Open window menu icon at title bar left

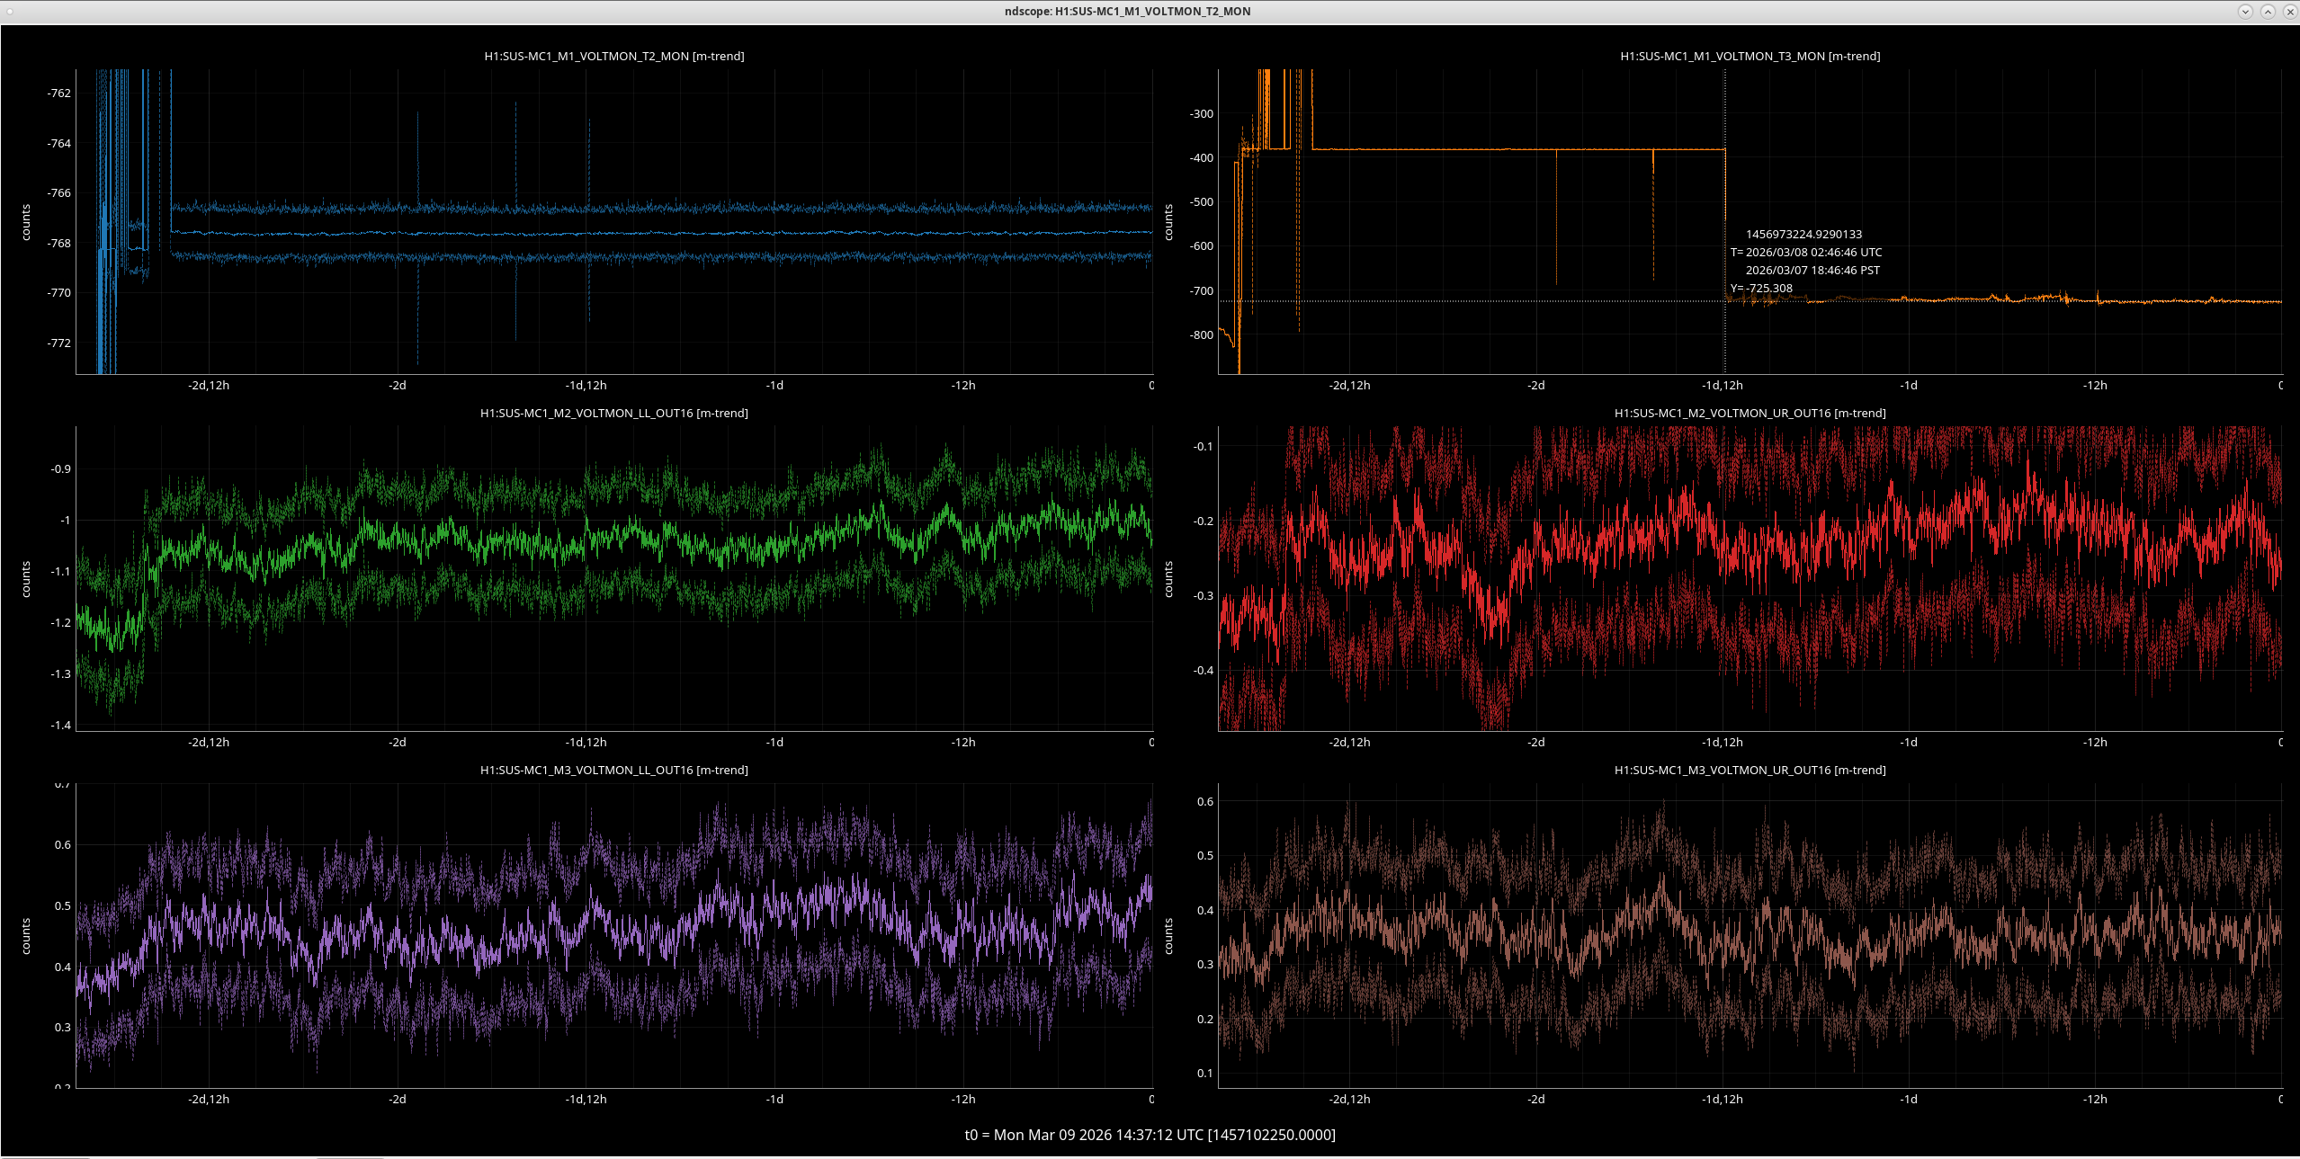(x=10, y=12)
